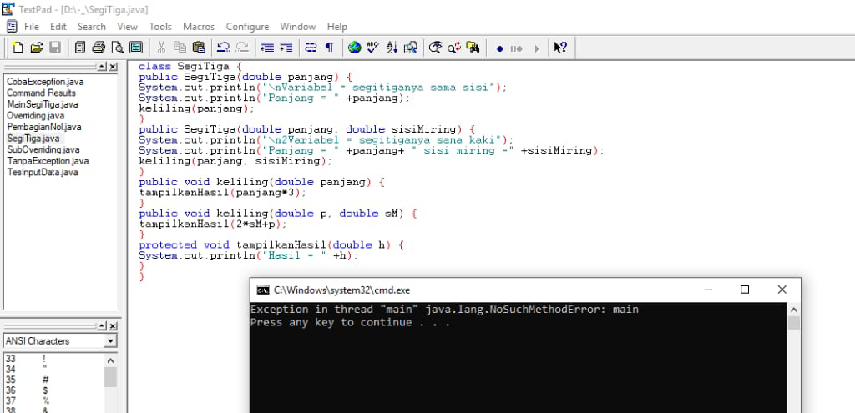
Task: Click the Sort A-Z icon
Action: [392, 48]
